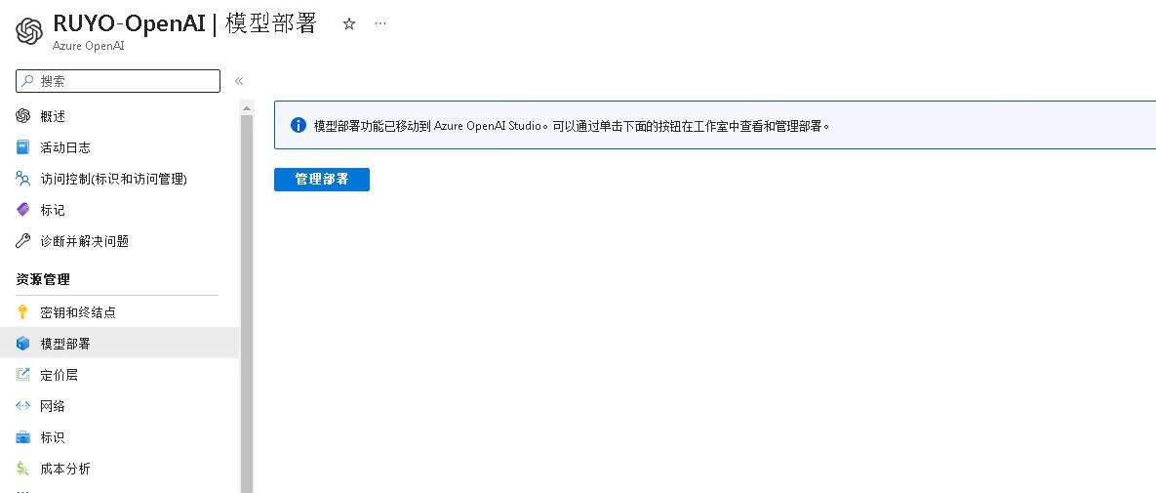Click the sidebar scrollbar up arrow
The height and width of the screenshot is (493, 1156).
click(x=246, y=108)
